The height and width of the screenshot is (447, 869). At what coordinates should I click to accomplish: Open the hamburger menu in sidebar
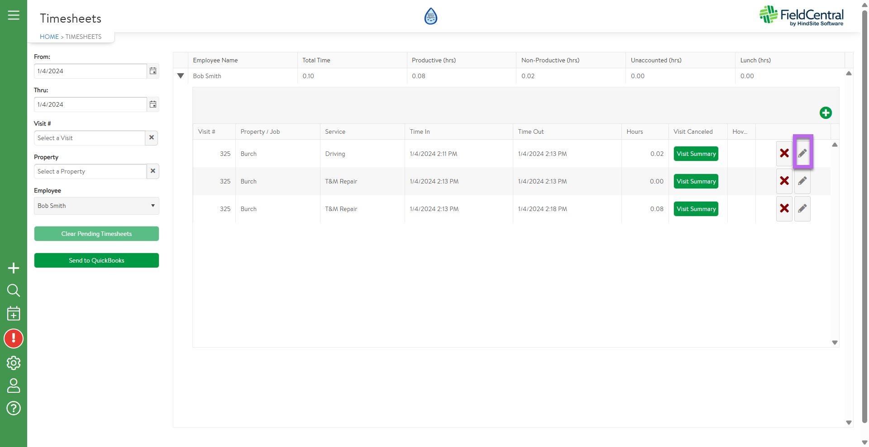tap(14, 15)
